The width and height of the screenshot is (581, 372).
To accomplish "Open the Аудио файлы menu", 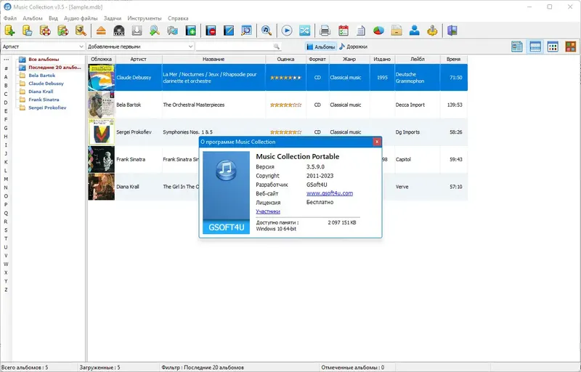I will pos(81,18).
